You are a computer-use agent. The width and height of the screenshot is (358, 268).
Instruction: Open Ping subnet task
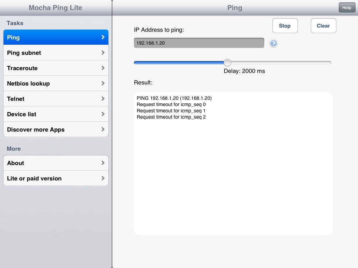pos(56,53)
